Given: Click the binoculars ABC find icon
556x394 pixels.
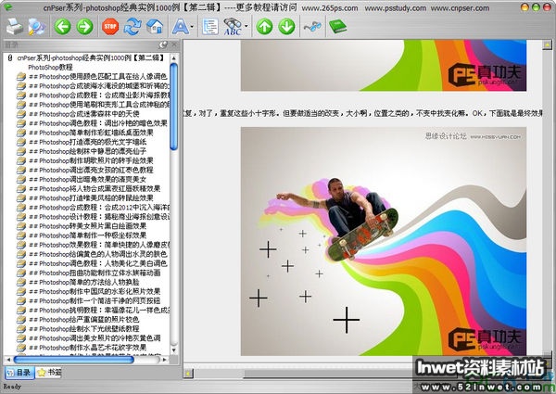Looking at the screenshot, I should pyautogui.click(x=233, y=27).
